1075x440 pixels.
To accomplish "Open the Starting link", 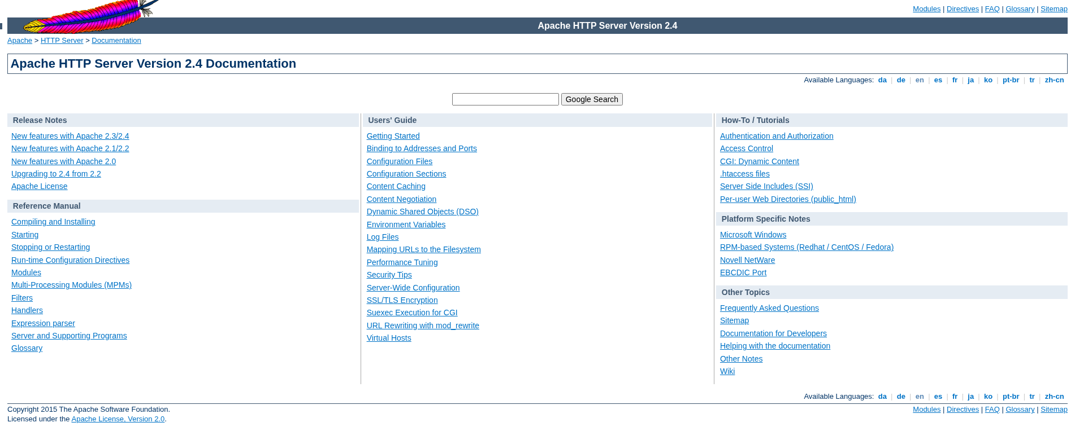I will (x=25, y=235).
